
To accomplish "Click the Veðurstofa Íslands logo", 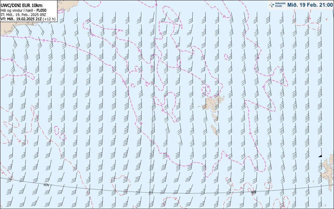I will 277,5.
